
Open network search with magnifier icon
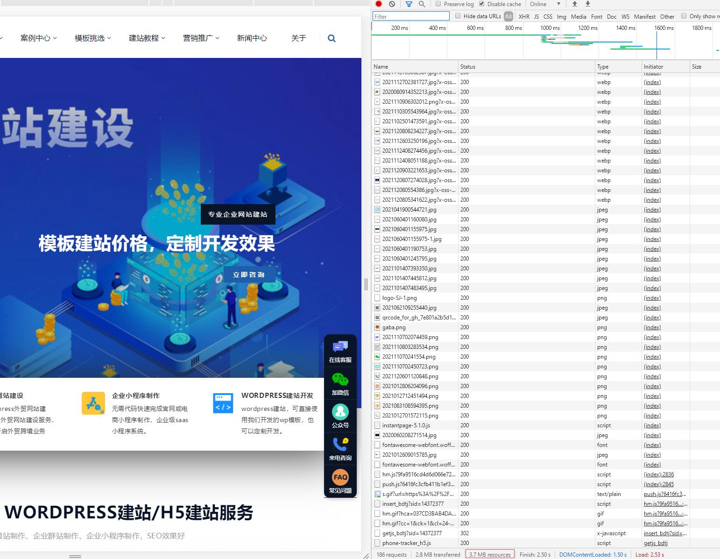pos(422,4)
